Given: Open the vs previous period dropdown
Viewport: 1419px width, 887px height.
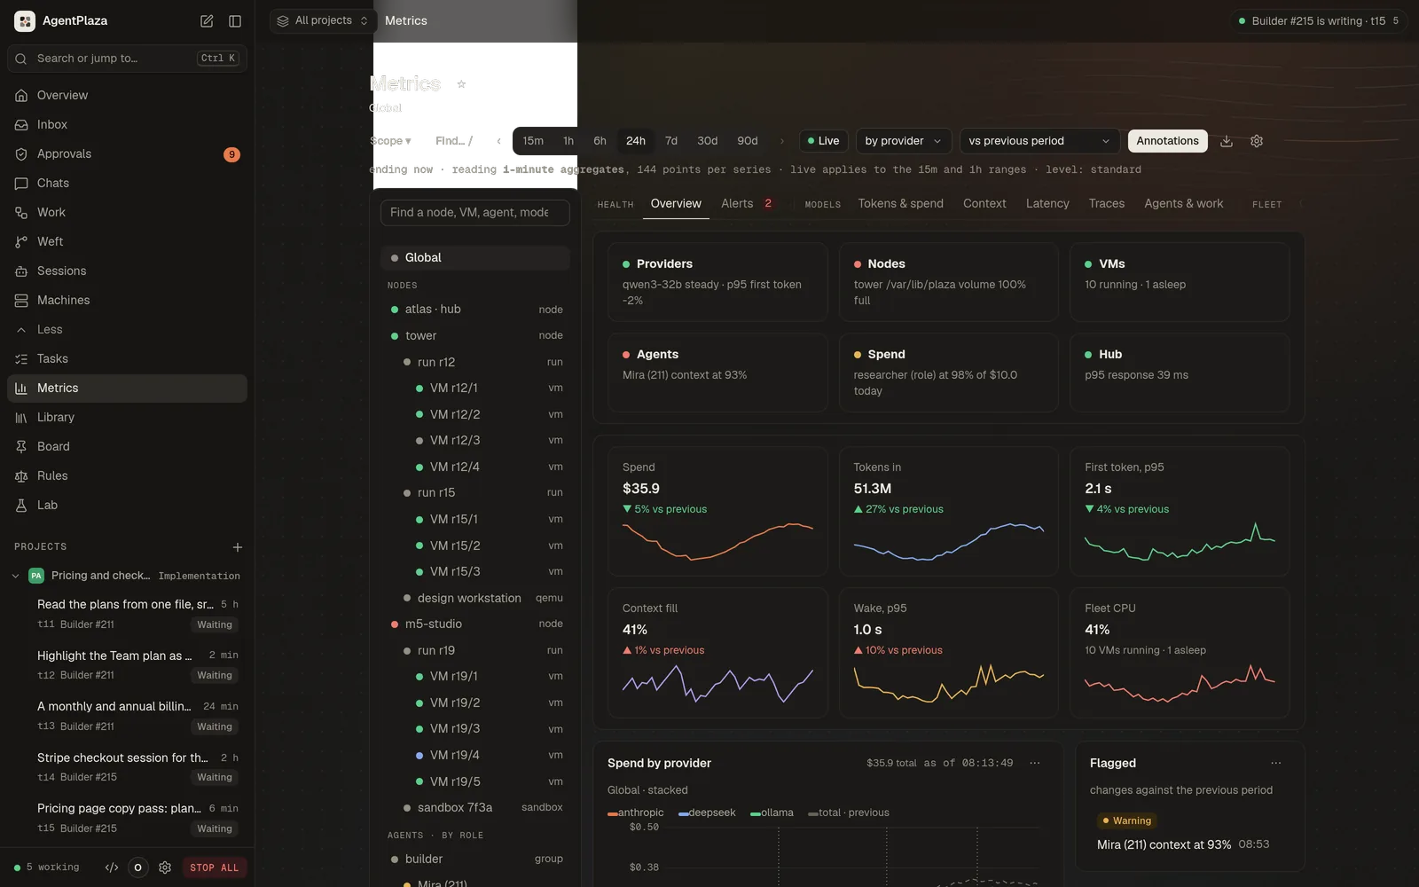Looking at the screenshot, I should click(x=1039, y=141).
